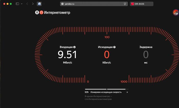The width and height of the screenshot is (179, 108).
Task: Click the site icon in address bar
Action: coord(62,4)
